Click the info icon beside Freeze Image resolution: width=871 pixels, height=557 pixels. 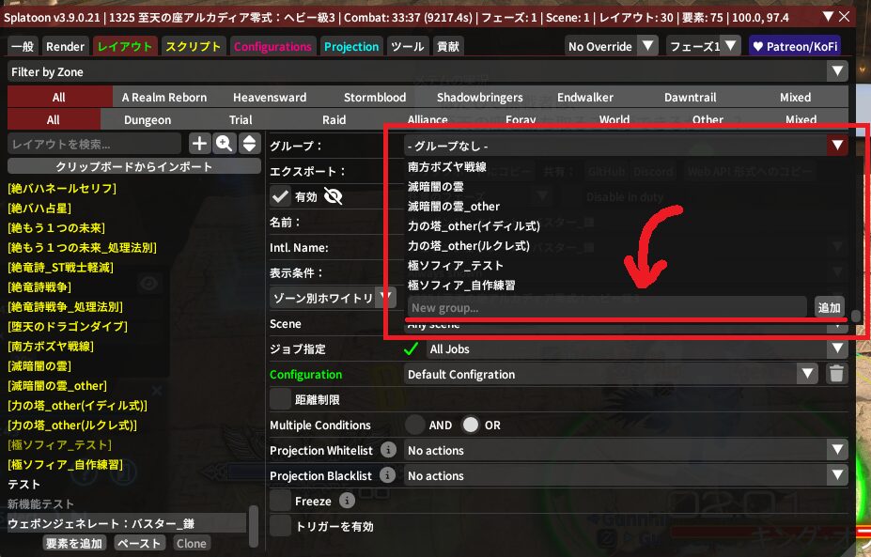click(347, 502)
